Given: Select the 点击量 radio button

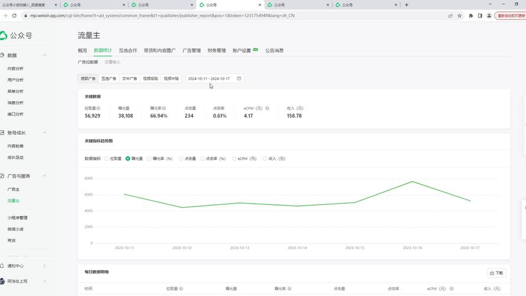Looking at the screenshot, I should point(181,159).
